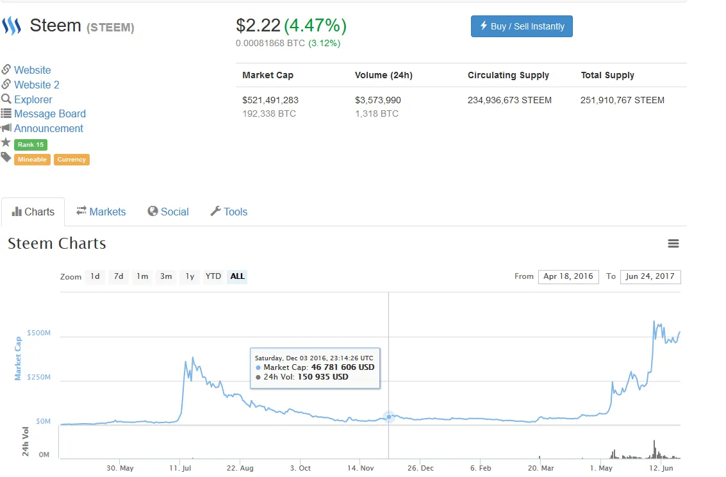Click the Total Supply column header
This screenshot has width=726, height=477.
(x=607, y=75)
